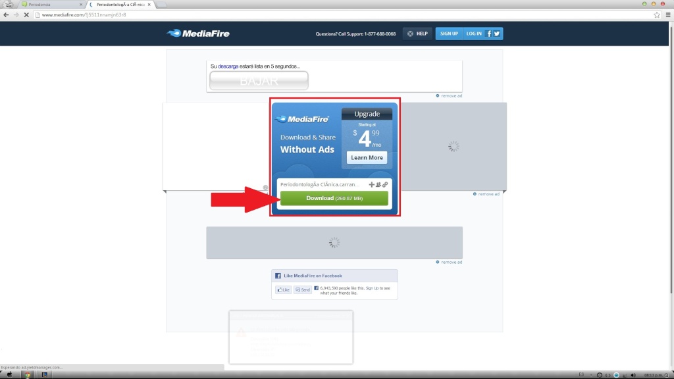
Task: Click the small gear icon left of Download
Action: point(266,188)
